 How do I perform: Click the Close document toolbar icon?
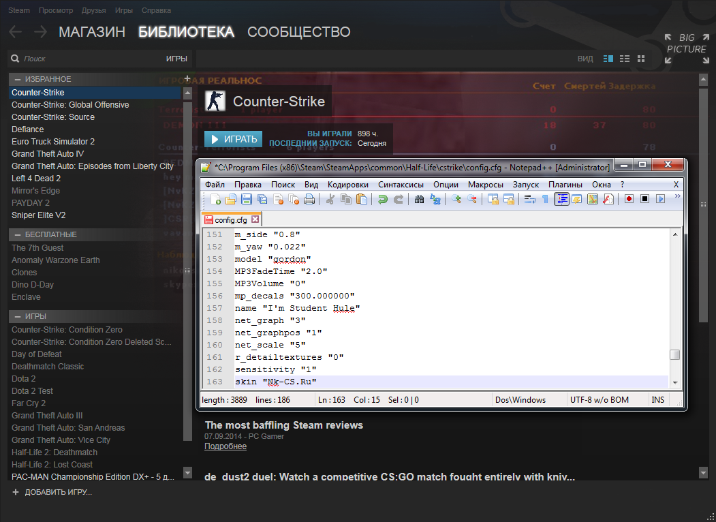click(278, 199)
